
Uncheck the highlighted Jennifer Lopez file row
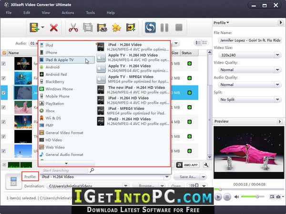click(3, 93)
